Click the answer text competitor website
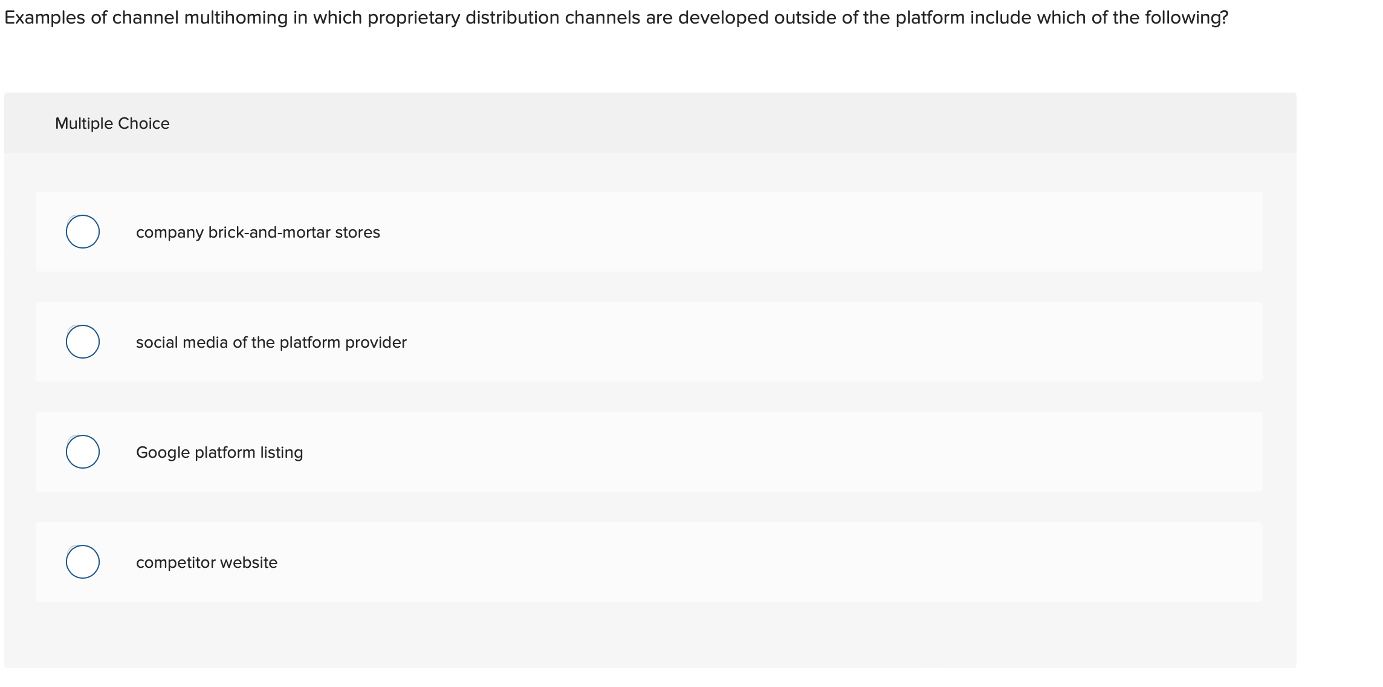 point(207,562)
